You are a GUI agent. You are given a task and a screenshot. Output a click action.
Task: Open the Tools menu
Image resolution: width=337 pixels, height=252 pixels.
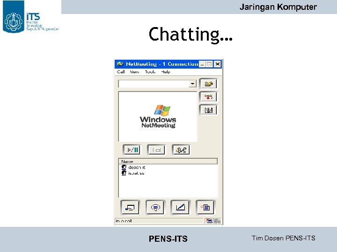tap(150, 72)
